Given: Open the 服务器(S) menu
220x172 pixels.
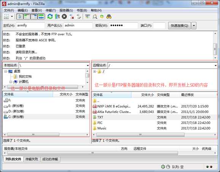Looking at the screenshot, I should tap(66, 11).
